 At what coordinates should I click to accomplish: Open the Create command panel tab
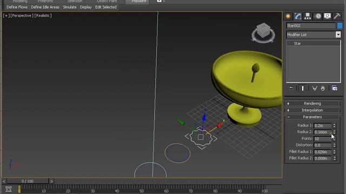(288, 16)
